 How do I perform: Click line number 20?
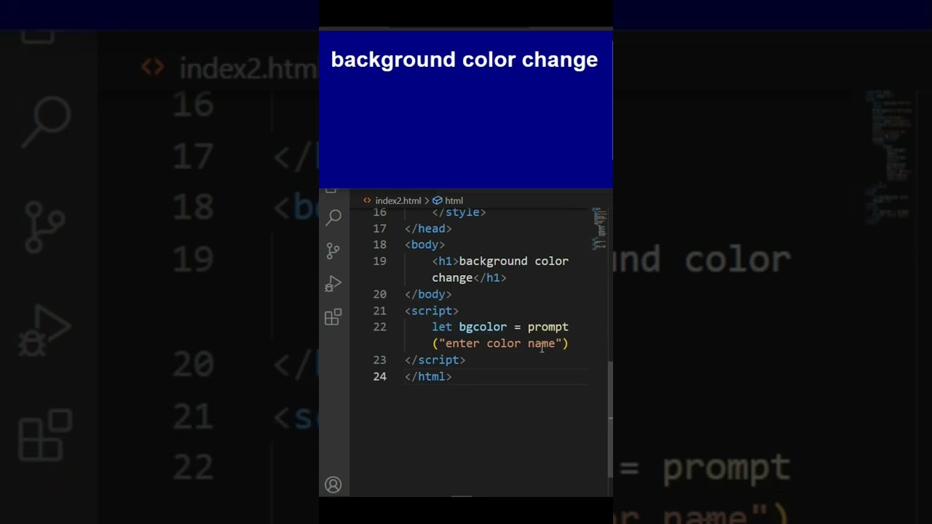379,294
